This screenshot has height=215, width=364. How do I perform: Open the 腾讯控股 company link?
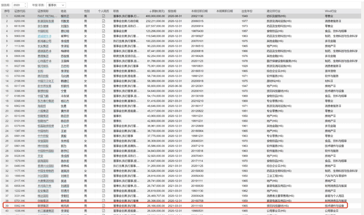click(43, 76)
